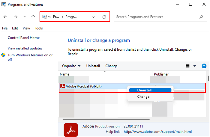Click the Windows features shield icon
210x137 pixels.
coord(3,55)
